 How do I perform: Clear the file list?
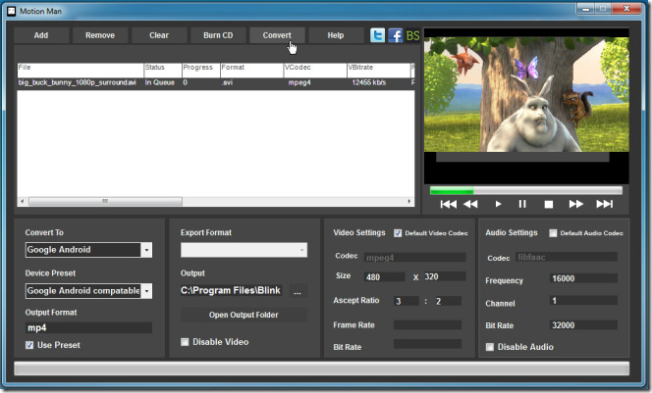159,35
